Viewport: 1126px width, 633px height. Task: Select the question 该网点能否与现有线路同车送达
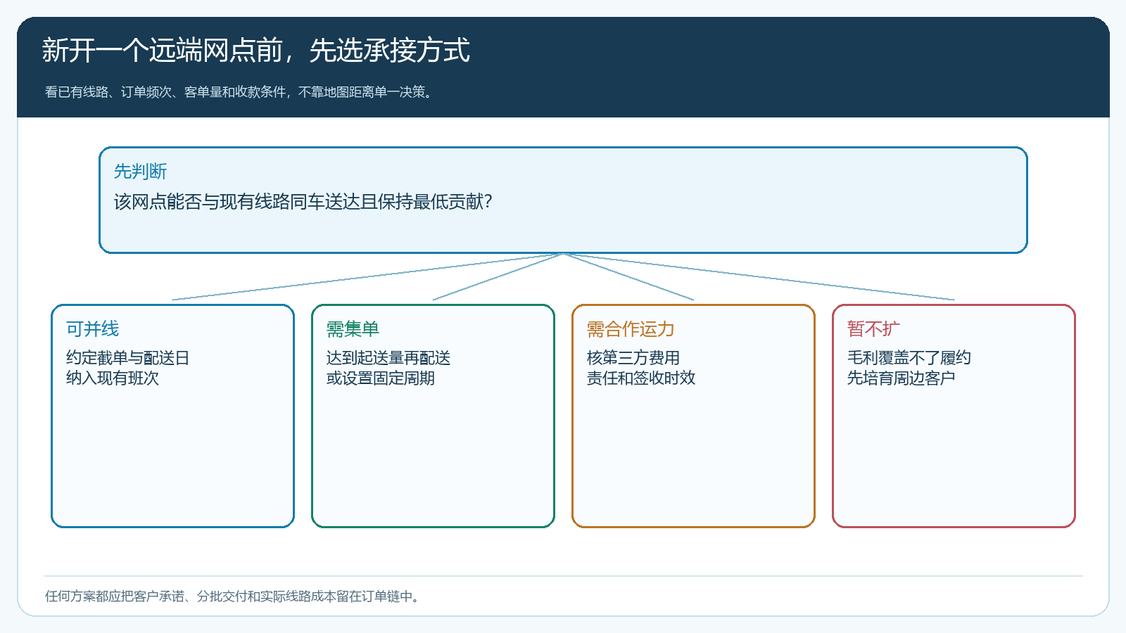(303, 202)
